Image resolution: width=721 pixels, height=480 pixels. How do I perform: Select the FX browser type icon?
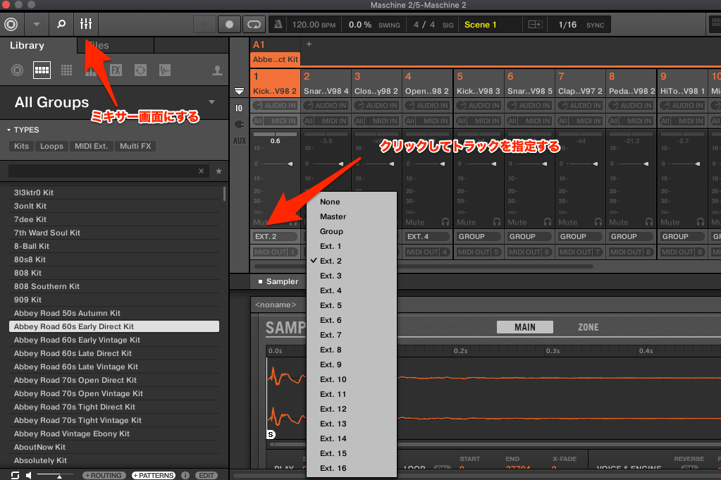pyautogui.click(x=116, y=70)
